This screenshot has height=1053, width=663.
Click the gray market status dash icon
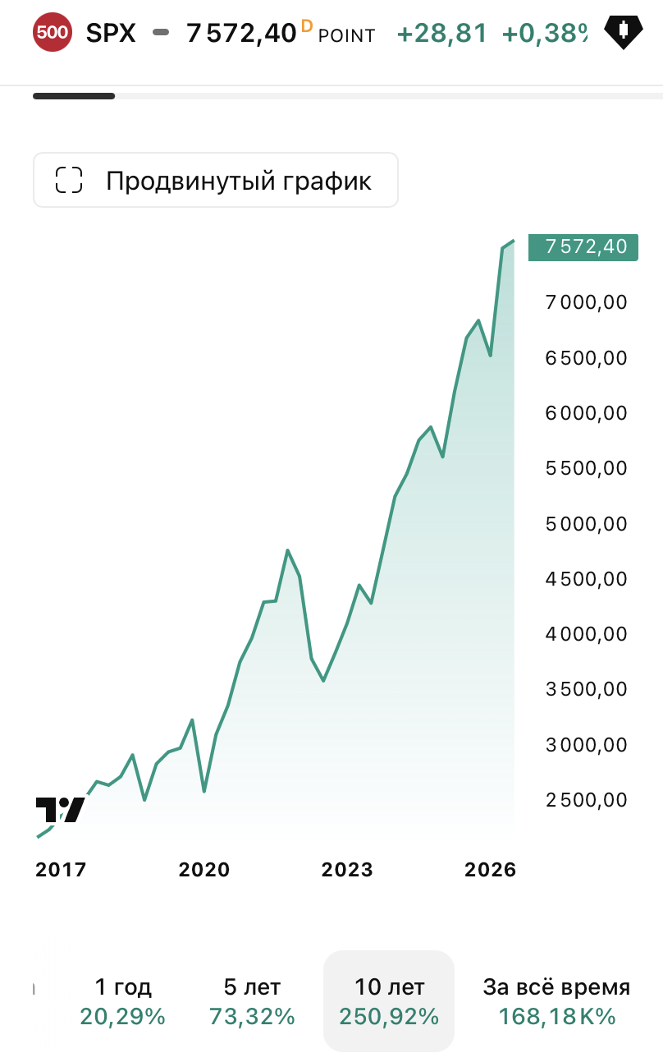162,33
